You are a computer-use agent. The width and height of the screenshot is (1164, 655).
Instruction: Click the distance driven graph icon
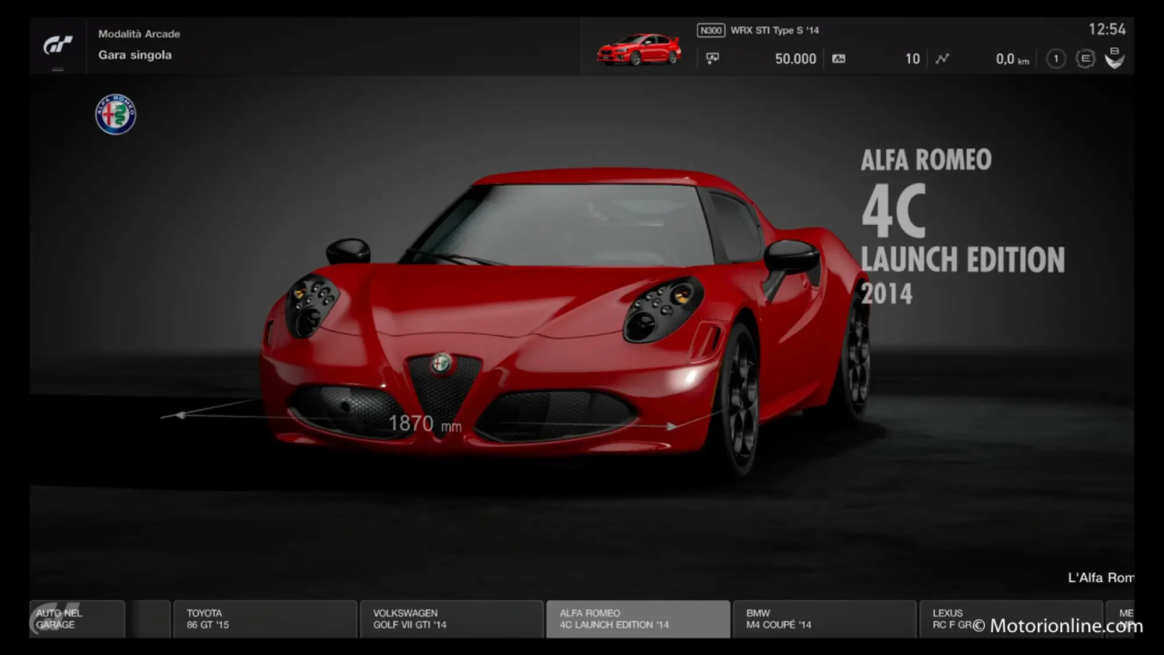pyautogui.click(x=942, y=58)
